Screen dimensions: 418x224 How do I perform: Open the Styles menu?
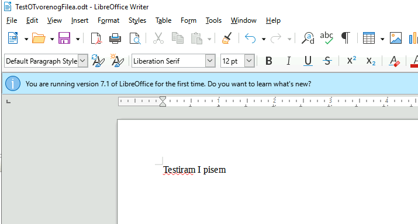click(x=137, y=20)
